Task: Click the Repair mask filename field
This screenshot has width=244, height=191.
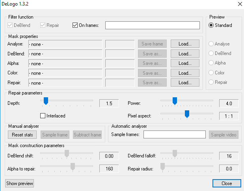Action: [x=65, y=83]
